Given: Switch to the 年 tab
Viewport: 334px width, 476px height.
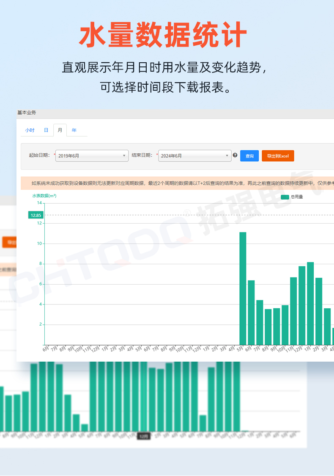Looking at the screenshot, I should coord(74,130).
